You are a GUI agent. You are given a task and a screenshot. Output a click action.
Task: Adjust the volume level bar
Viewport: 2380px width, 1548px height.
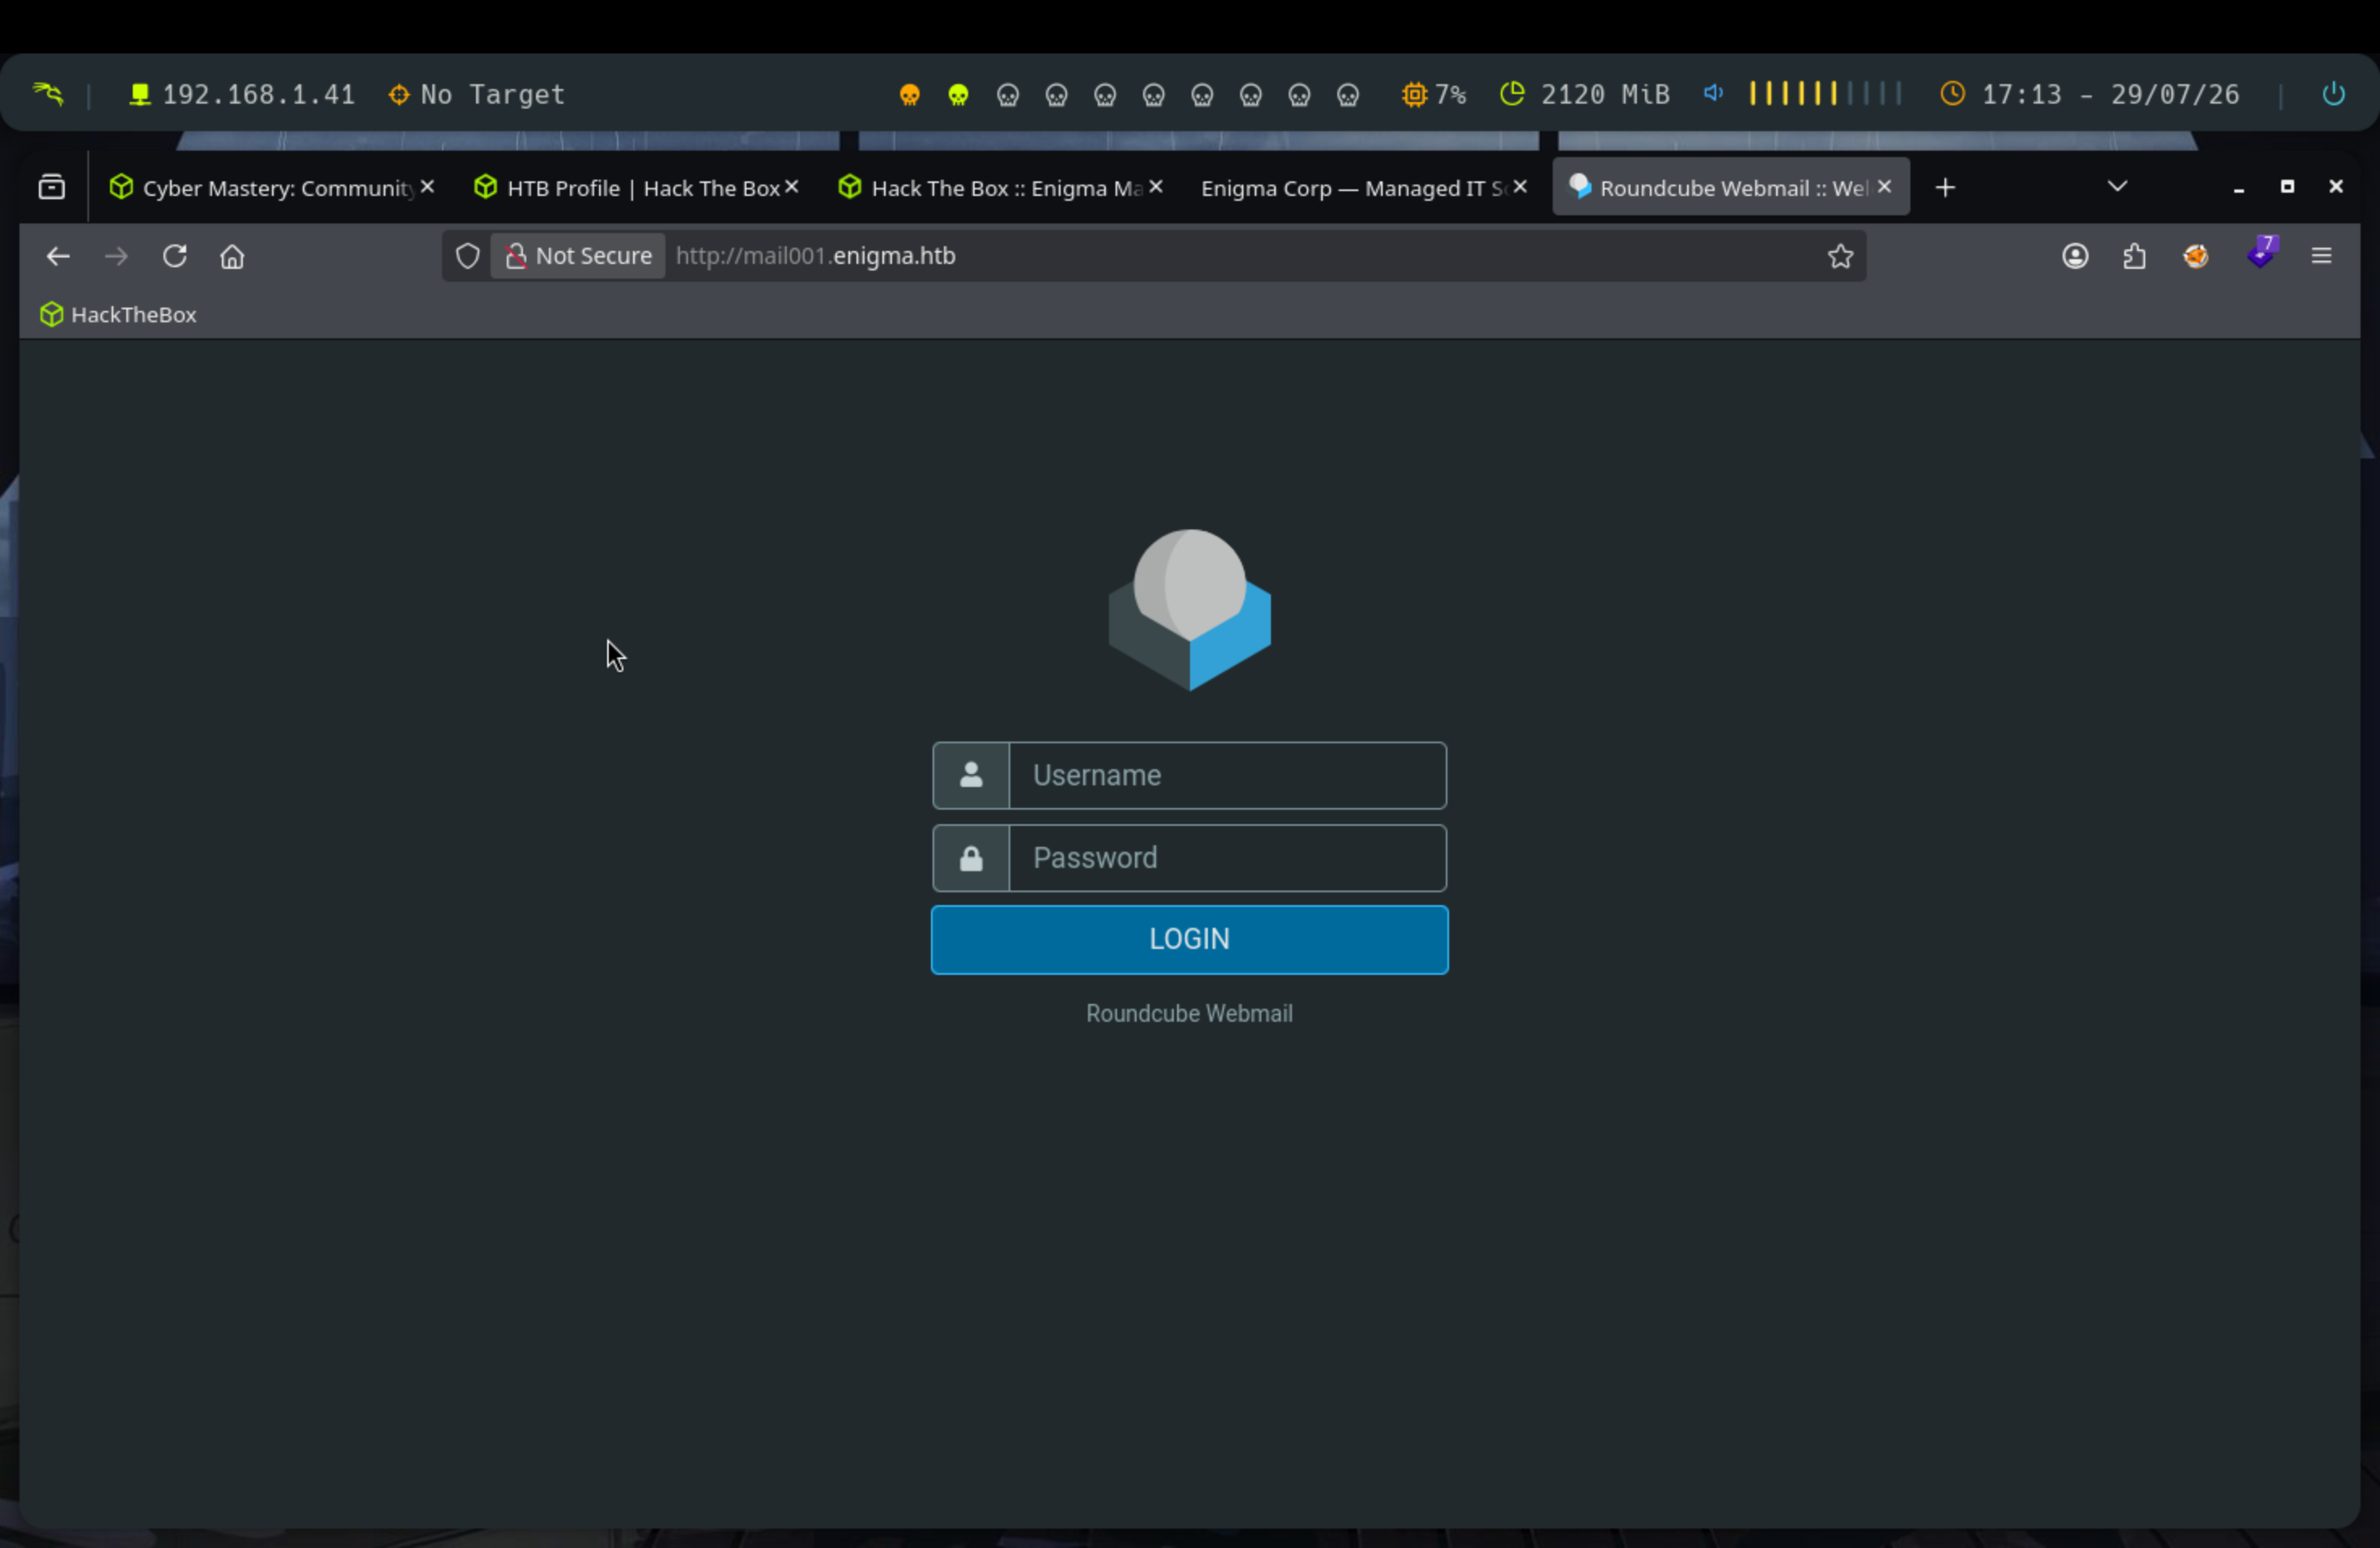[x=1825, y=93]
